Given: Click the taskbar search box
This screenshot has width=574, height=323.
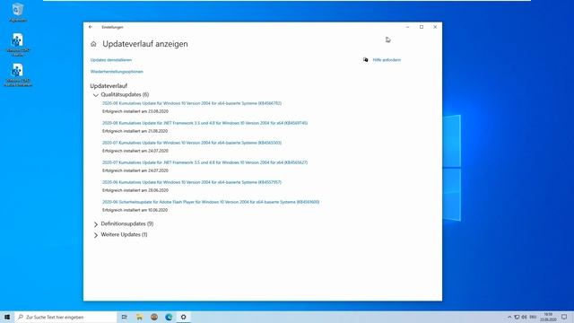Looking at the screenshot, I should (65, 317).
